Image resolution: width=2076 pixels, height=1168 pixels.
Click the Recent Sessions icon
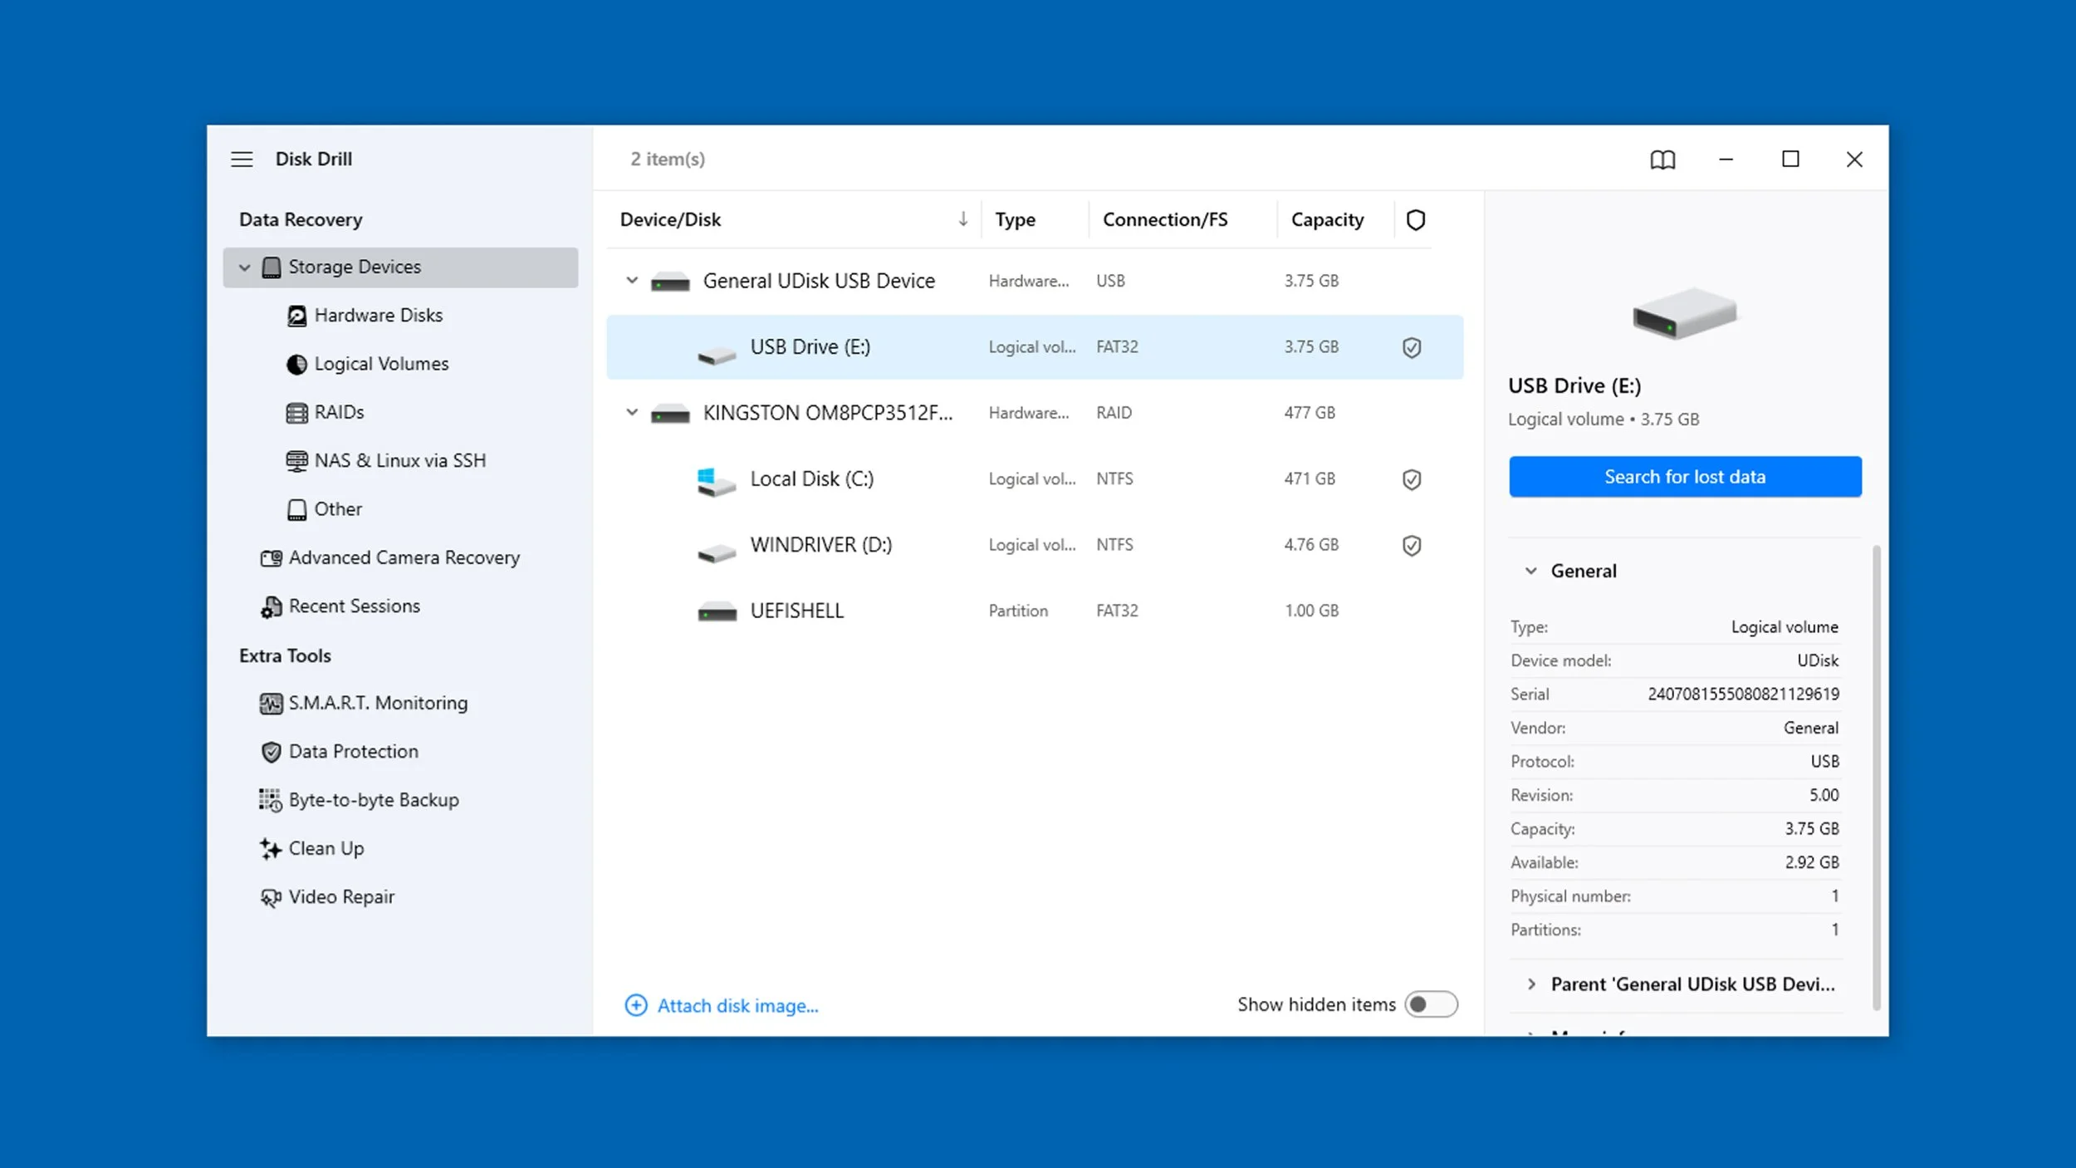point(271,607)
